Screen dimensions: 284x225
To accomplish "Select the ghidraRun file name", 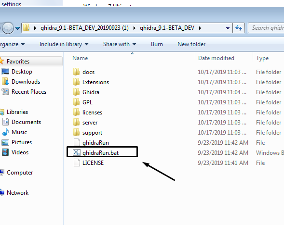I will 95,143.
